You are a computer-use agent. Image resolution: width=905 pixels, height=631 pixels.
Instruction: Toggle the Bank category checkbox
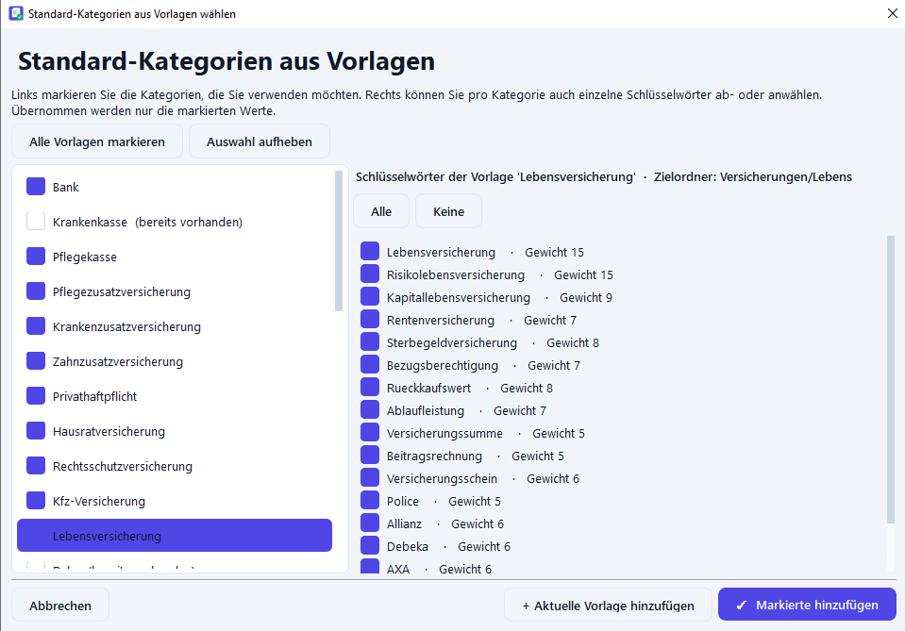[36, 187]
